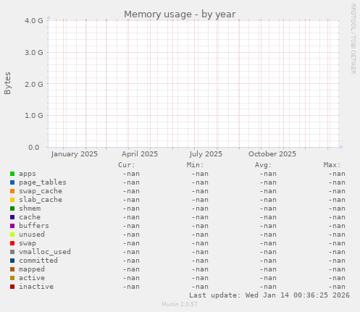This screenshot has width=360, height=312.
Task: Click the 'April 2025' axis label
Action: pyautogui.click(x=140, y=154)
